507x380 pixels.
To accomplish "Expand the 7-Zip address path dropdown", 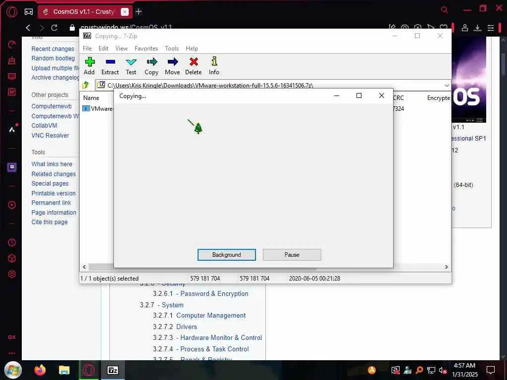I will click(x=447, y=85).
